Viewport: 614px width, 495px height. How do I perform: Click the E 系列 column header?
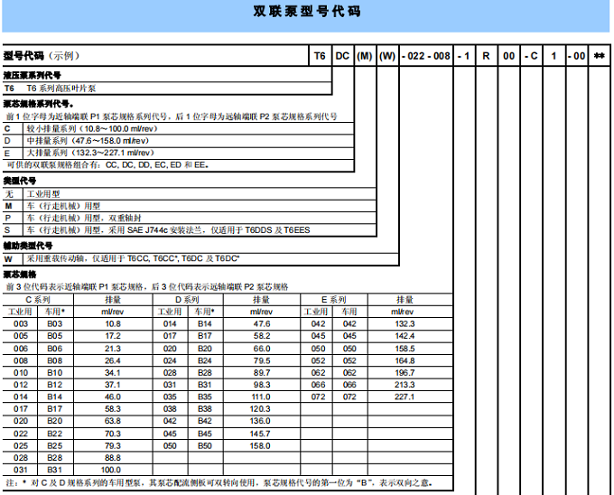click(x=333, y=300)
